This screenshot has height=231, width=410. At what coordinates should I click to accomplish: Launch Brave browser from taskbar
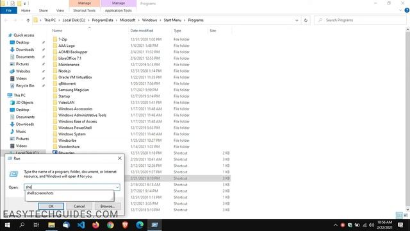(x=125, y=225)
